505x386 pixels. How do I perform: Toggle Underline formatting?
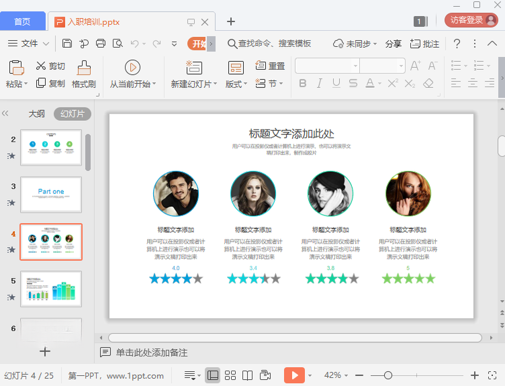pyautogui.click(x=336, y=83)
